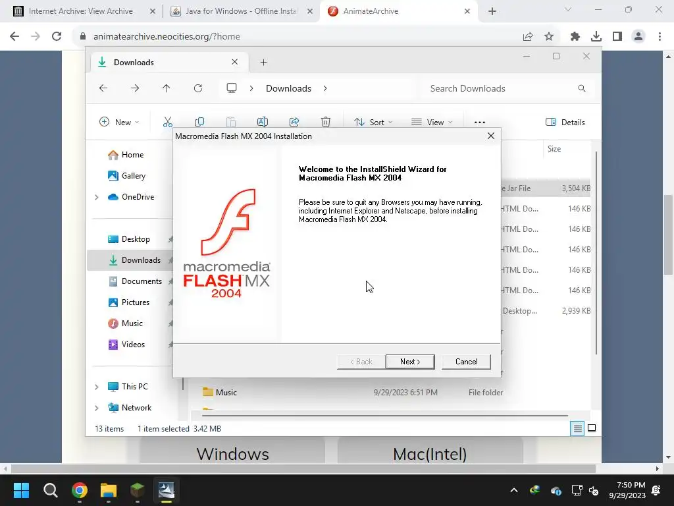Viewport: 674px width, 506px height.
Task: Refresh the Downloads folder
Action: 198,88
